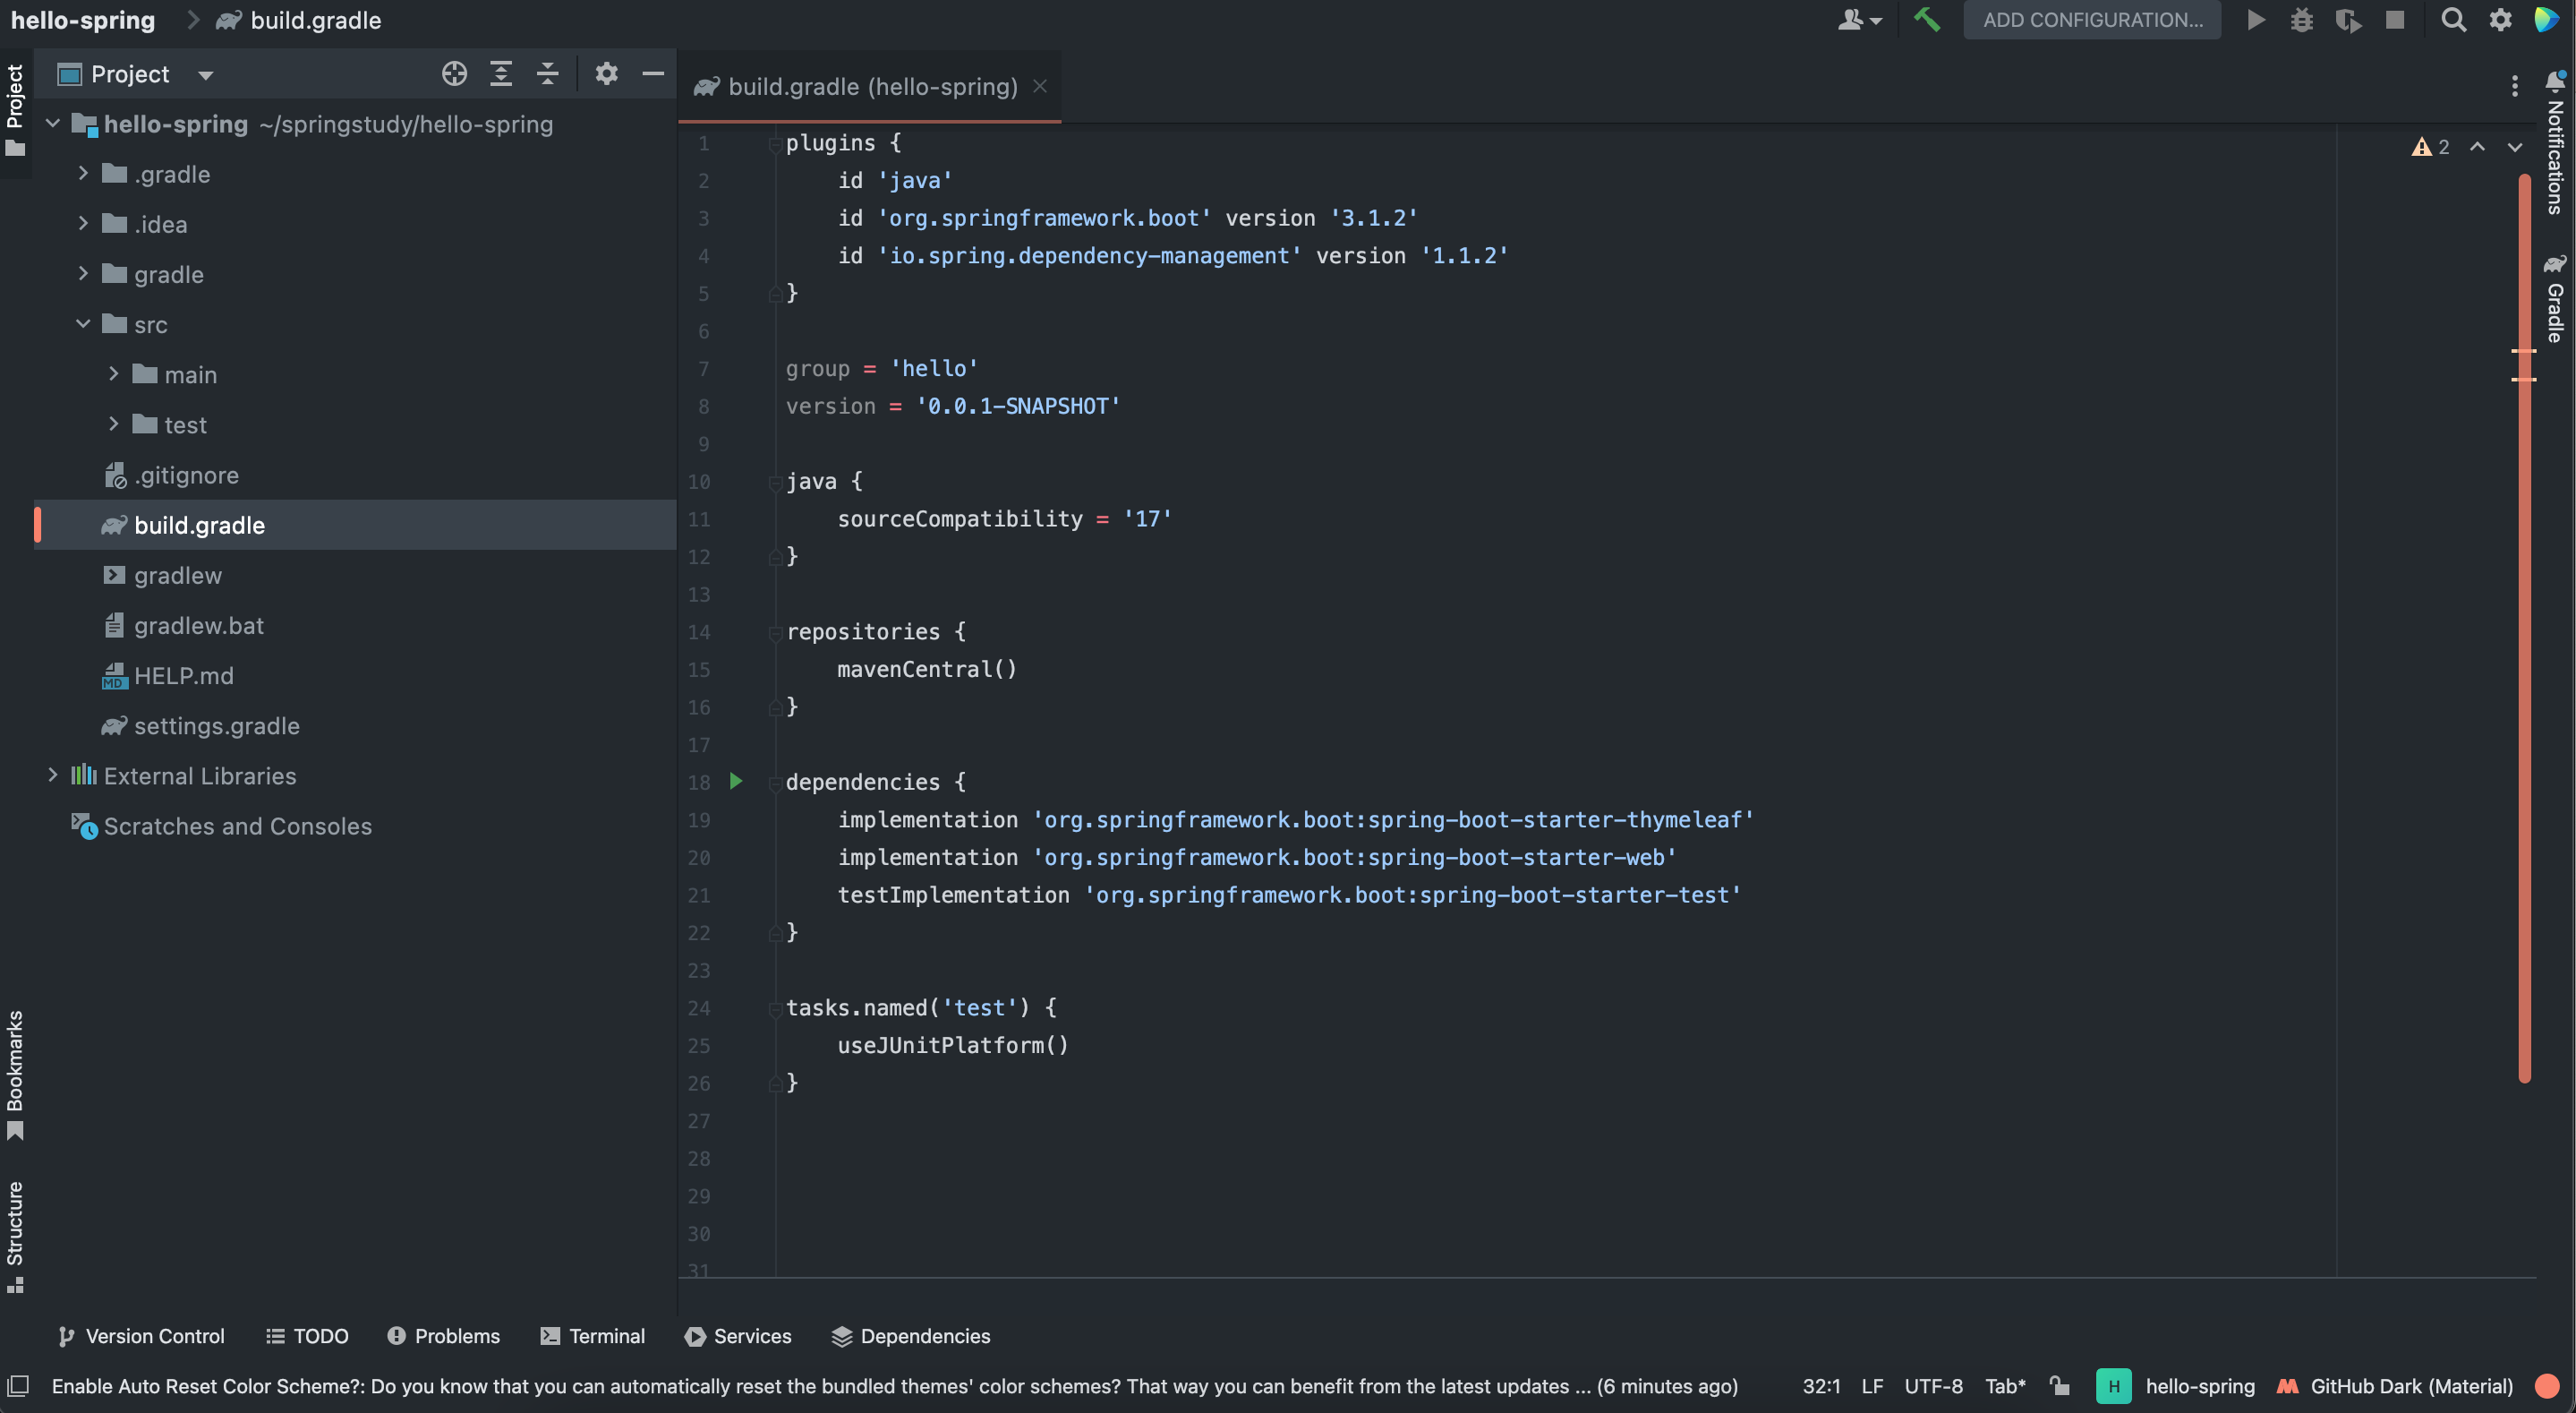This screenshot has width=2576, height=1413.
Task: Open IDE settings gear in top toolbar
Action: point(2500,20)
